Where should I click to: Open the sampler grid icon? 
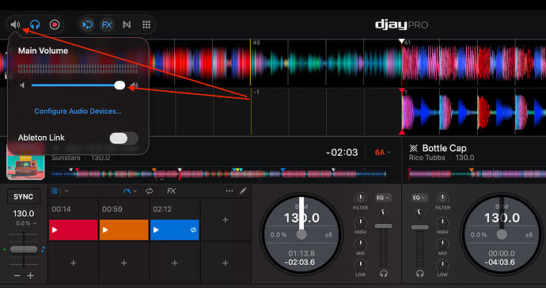[146, 25]
